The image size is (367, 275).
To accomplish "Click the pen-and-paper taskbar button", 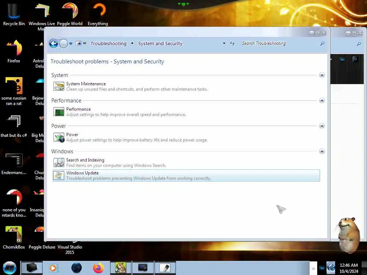I will (x=165, y=268).
